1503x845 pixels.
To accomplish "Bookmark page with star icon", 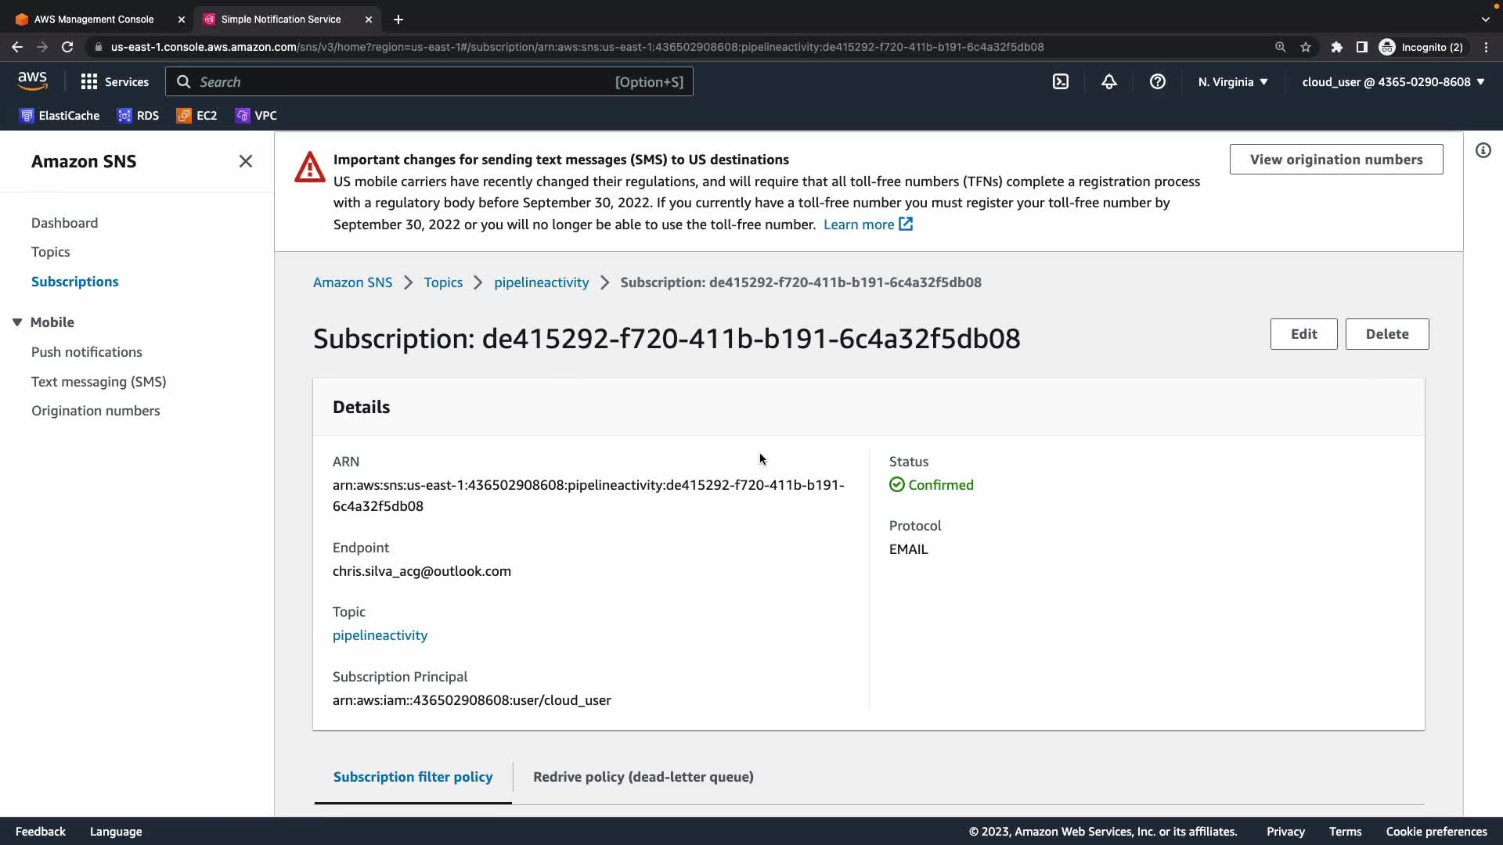I will [x=1306, y=47].
